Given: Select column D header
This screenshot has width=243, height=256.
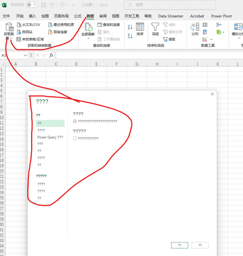Looking at the screenshot, I should click(76, 64).
